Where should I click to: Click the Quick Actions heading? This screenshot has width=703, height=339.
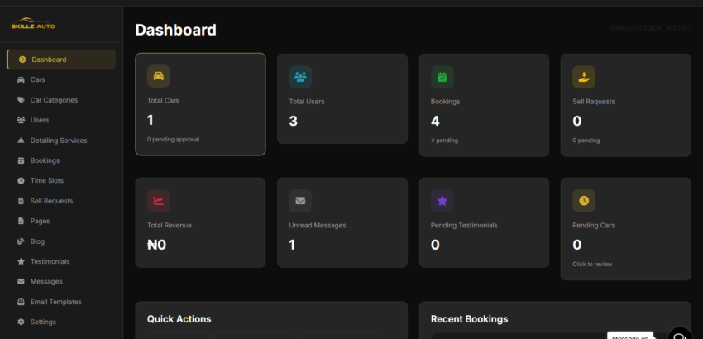tap(179, 319)
